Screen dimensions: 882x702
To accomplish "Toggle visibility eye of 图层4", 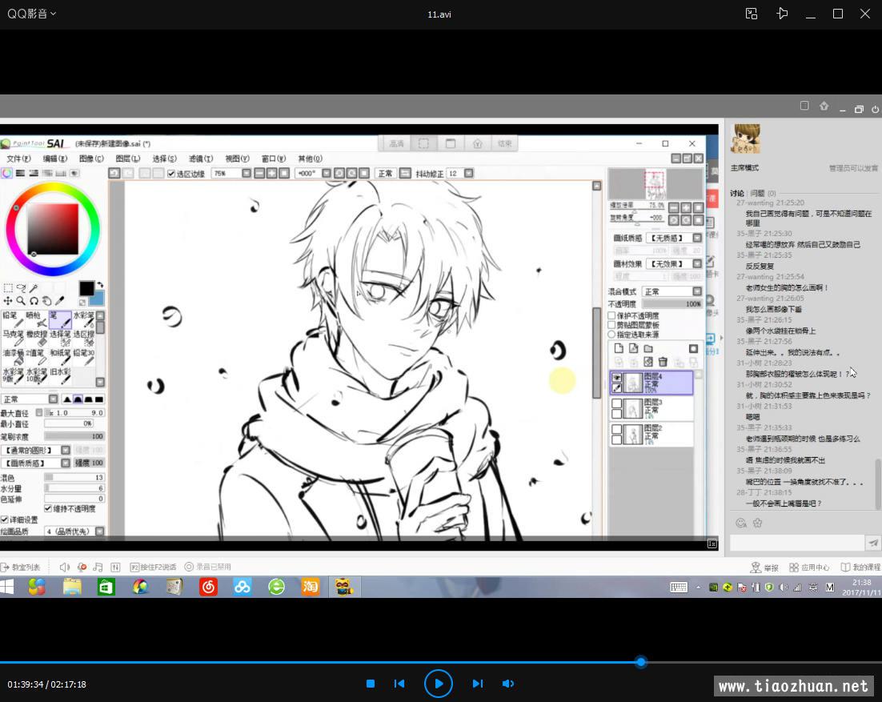I will tap(616, 377).
